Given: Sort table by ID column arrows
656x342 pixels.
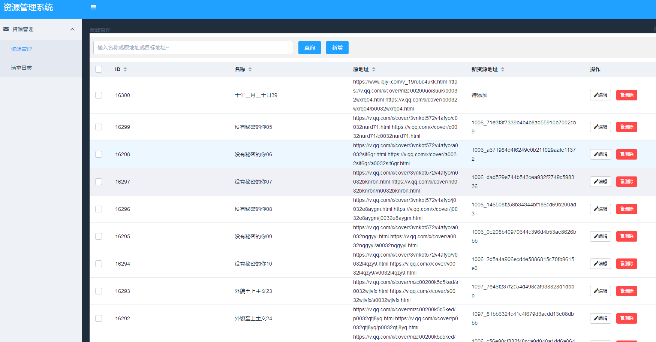Looking at the screenshot, I should point(125,69).
